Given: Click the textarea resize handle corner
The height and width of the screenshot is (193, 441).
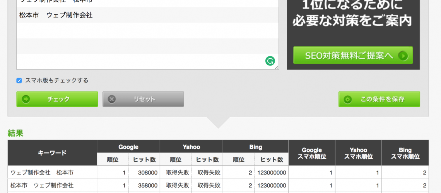Looking at the screenshot, I should [277, 67].
